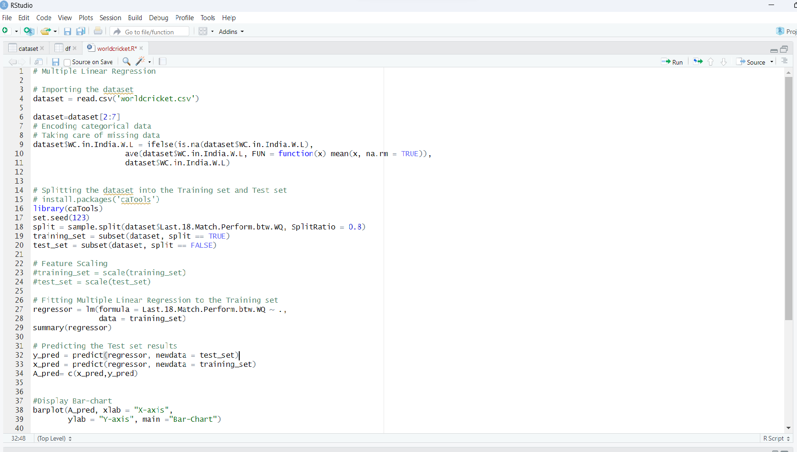Viewport: 797px width, 452px height.
Task: Expand the Addins dropdown
Action: click(x=231, y=32)
